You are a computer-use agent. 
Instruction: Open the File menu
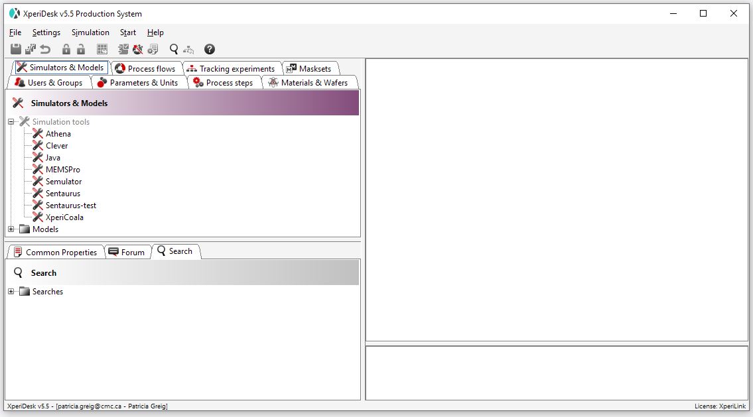[x=15, y=32]
